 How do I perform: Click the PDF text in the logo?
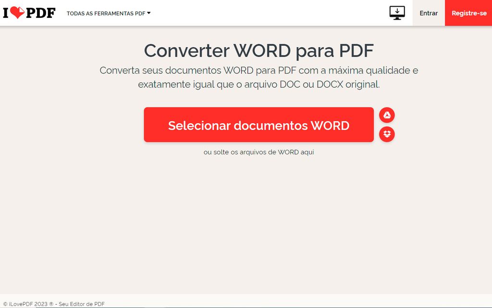(40, 13)
